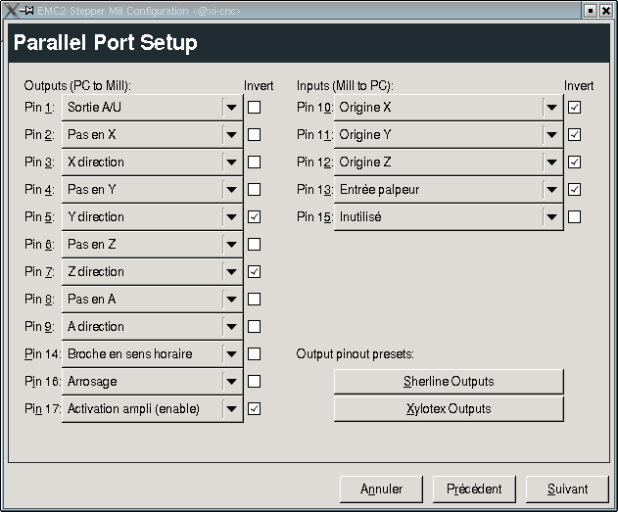This screenshot has height=512, width=618.
Task: Select the Pin 9 A direction combo box
Action: click(153, 327)
